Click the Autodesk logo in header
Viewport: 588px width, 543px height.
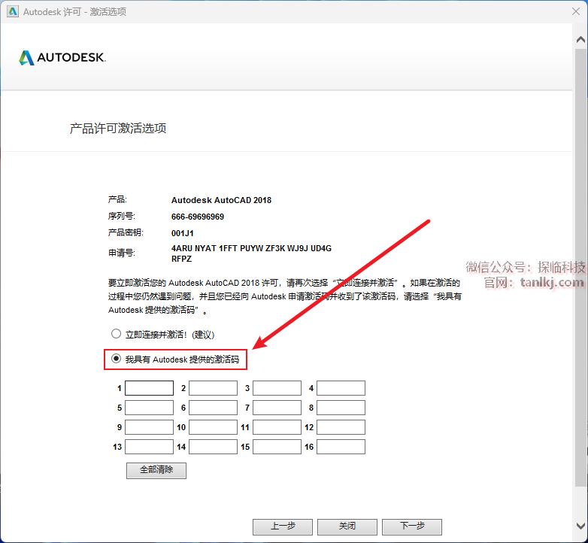(62, 57)
